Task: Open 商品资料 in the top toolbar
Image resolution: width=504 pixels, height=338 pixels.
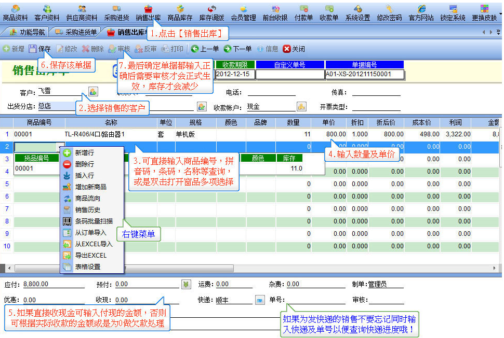Action: [15, 13]
